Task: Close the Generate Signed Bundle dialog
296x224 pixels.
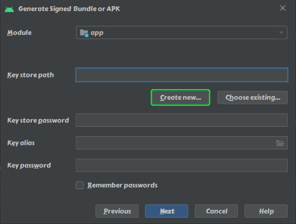Action: pos(283,8)
